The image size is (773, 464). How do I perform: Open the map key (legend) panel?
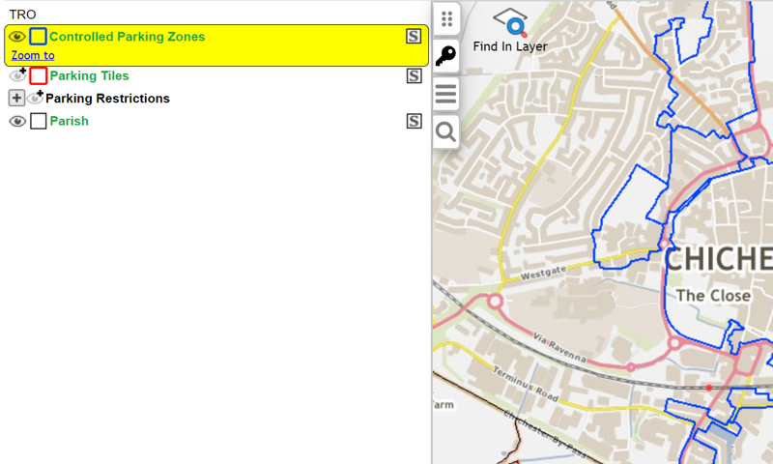445,56
